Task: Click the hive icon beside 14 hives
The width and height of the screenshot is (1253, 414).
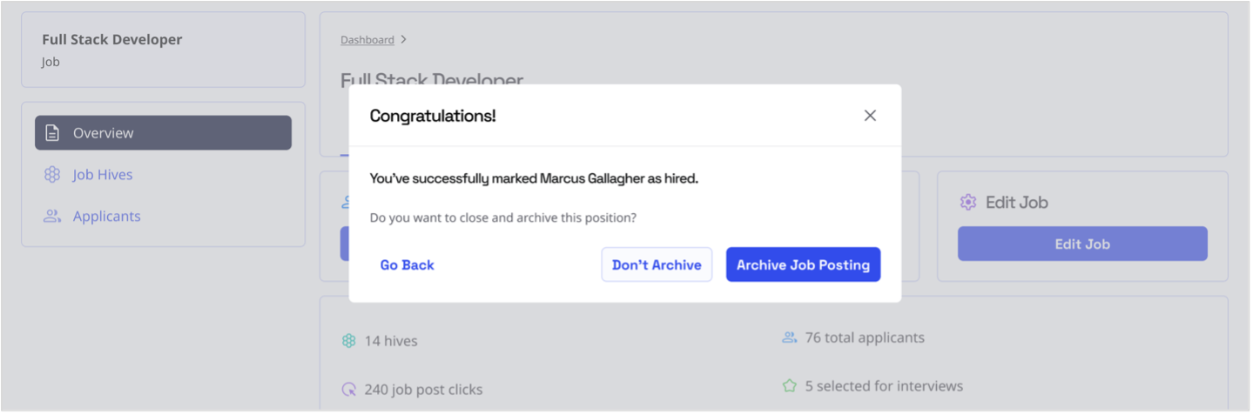Action: [349, 341]
